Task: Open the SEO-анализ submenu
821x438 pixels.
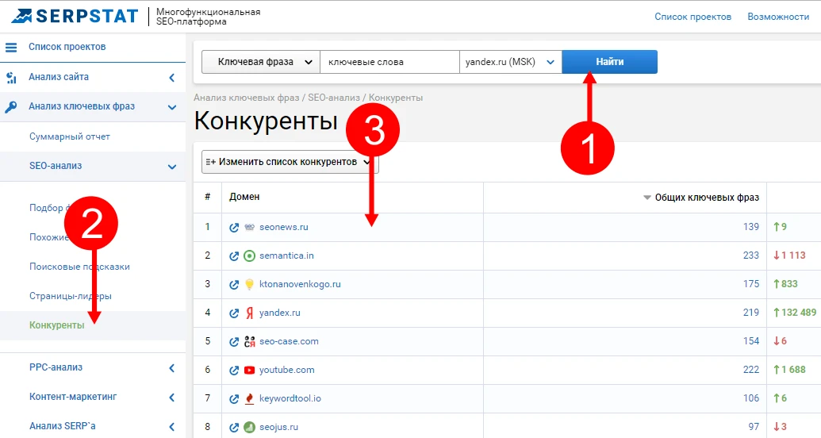Action: pyautogui.click(x=56, y=166)
